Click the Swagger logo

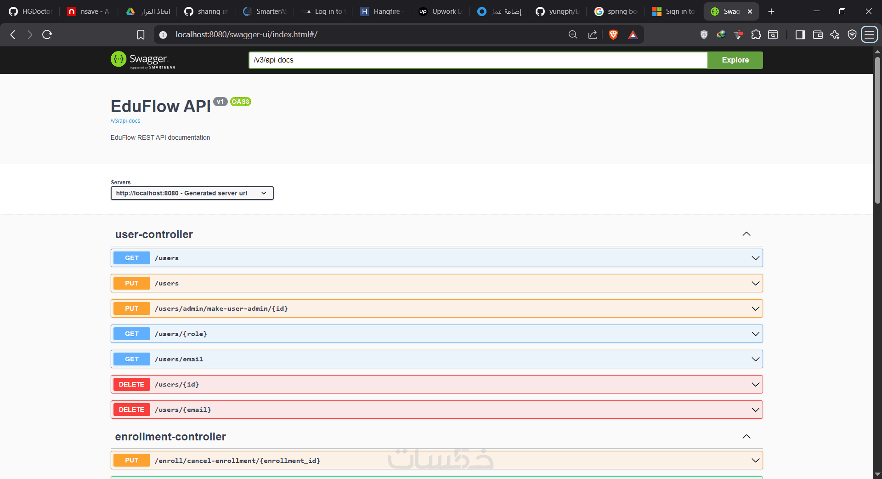click(x=143, y=60)
